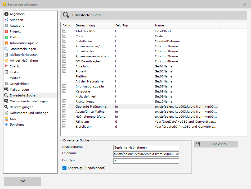Close the Servereinstellungen dialog
This screenshot has width=251, height=189.
pos(245,4)
